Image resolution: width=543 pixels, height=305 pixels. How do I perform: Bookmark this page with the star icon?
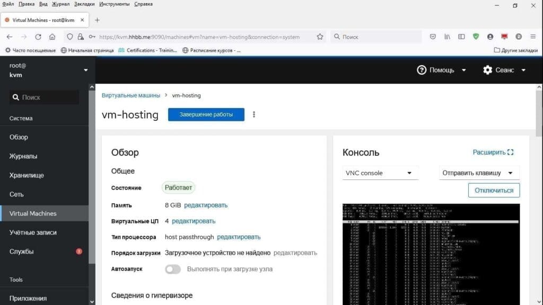320,37
